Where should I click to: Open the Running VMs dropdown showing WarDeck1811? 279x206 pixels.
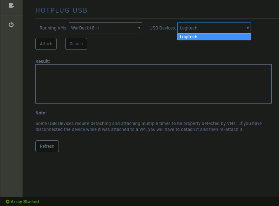(x=106, y=28)
